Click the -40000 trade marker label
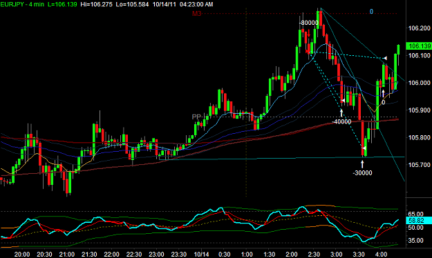The width and height of the screenshot is (432, 258). [x=341, y=121]
